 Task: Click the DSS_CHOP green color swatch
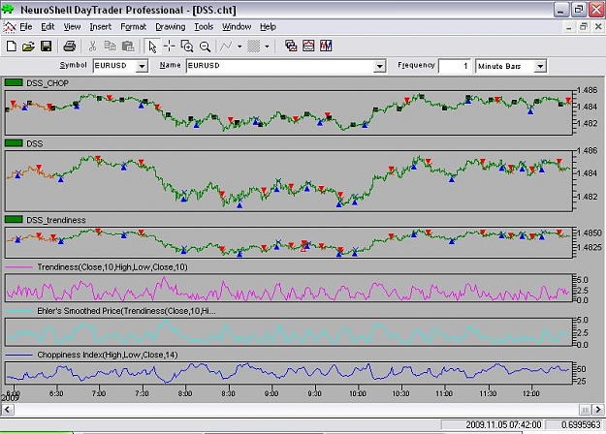tap(14, 82)
